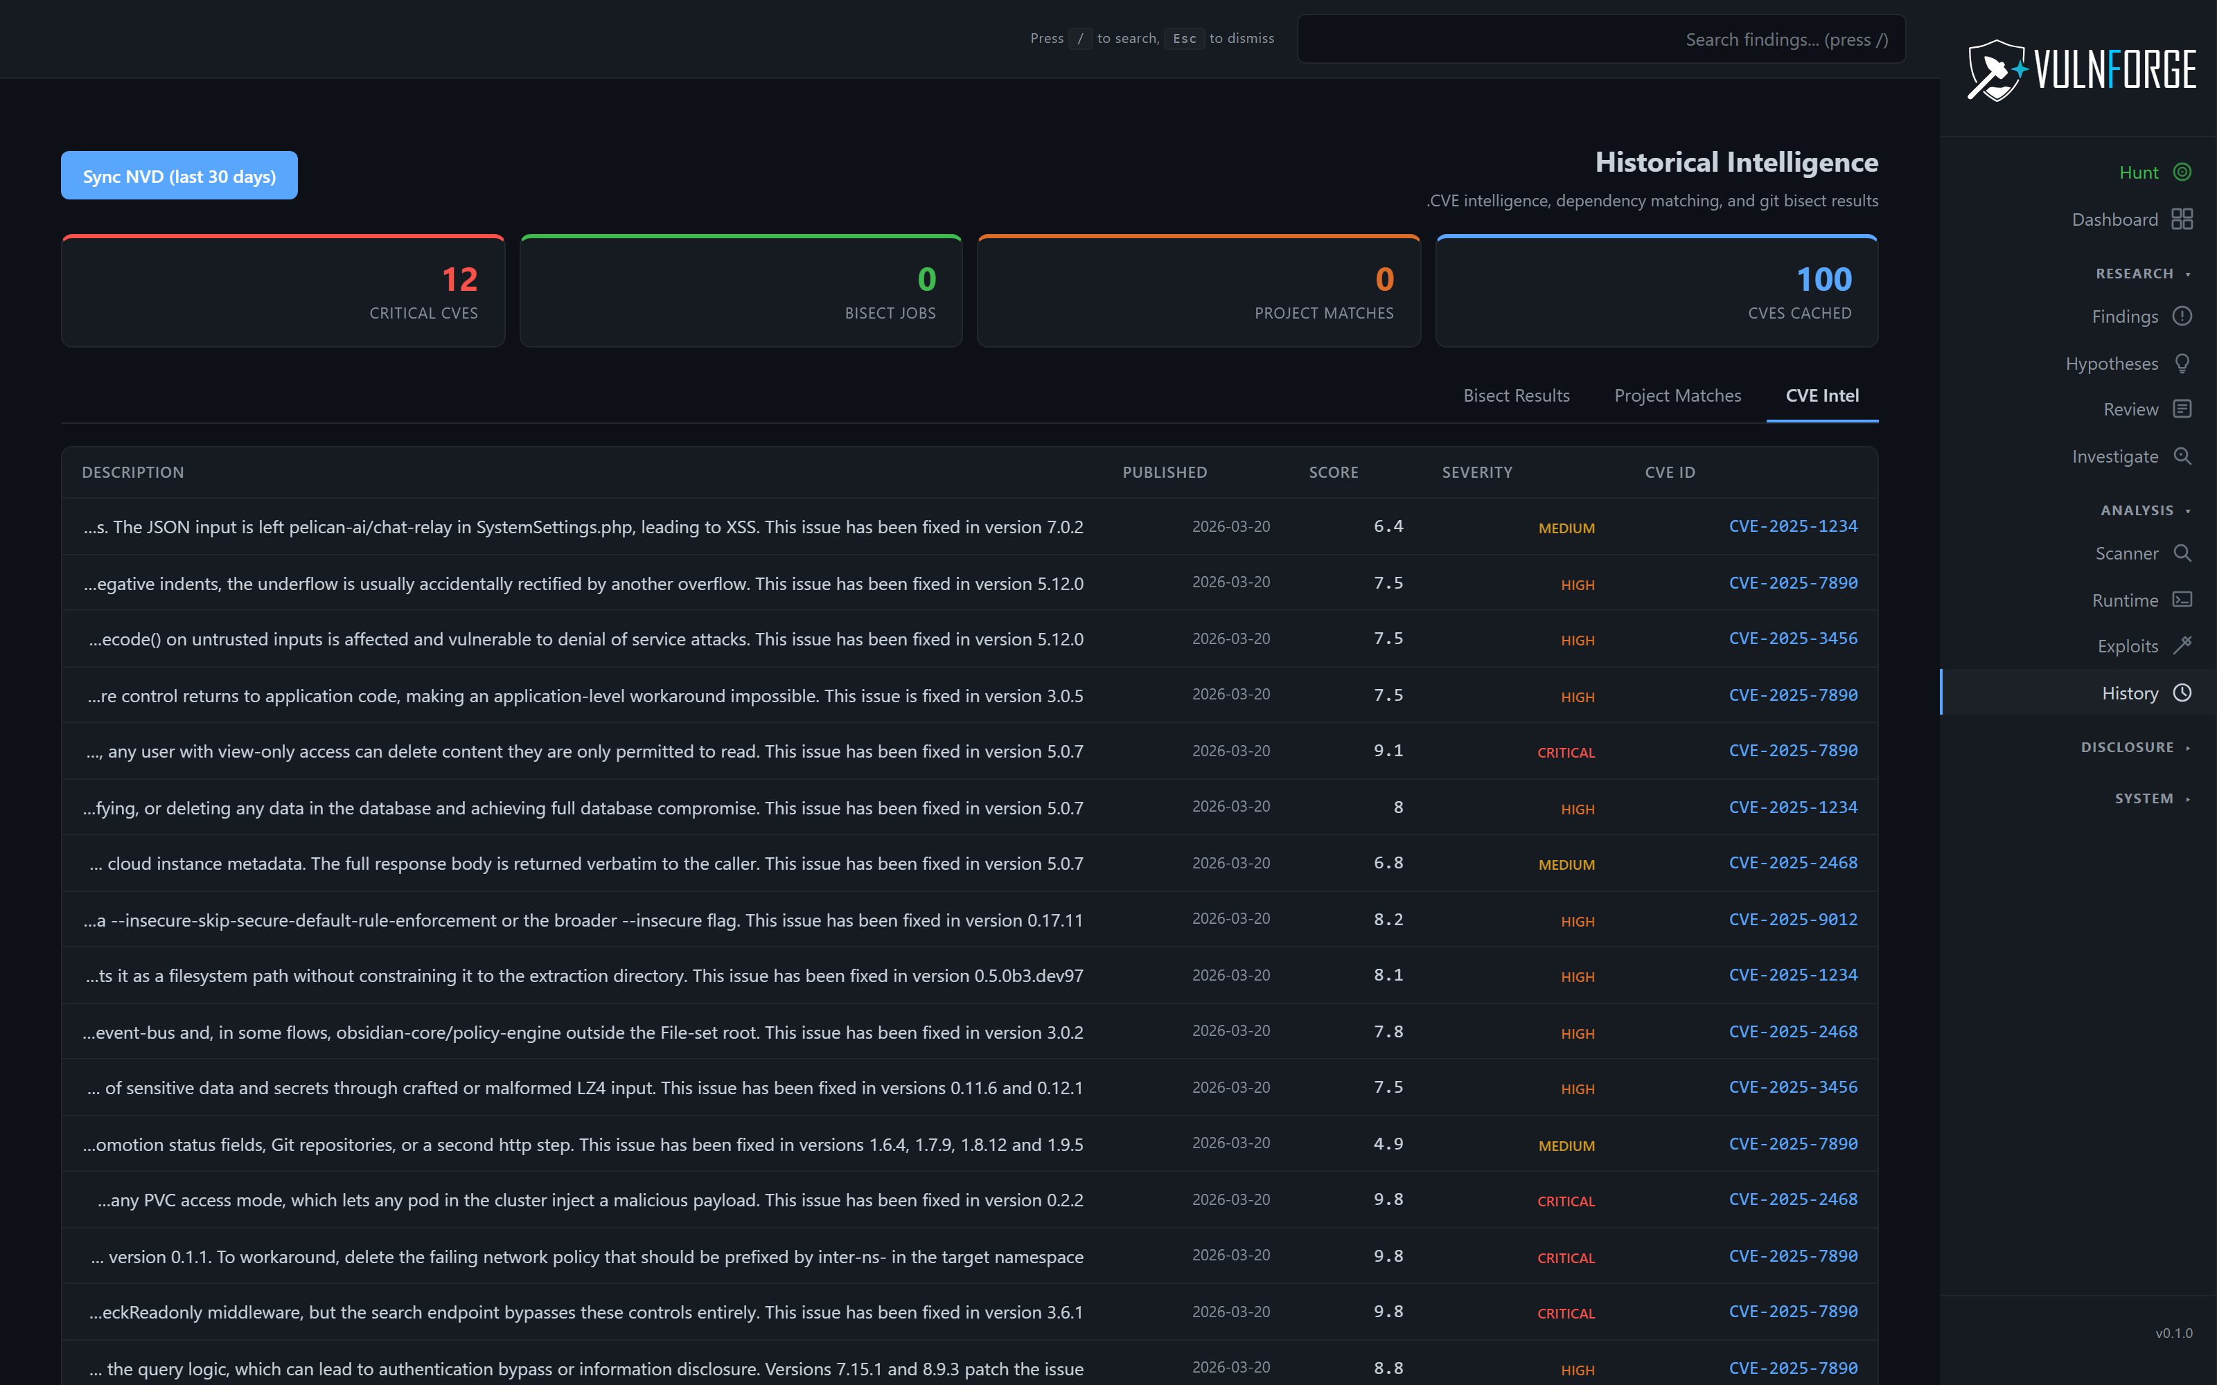Open the Dashboard grid icon

point(2181,219)
